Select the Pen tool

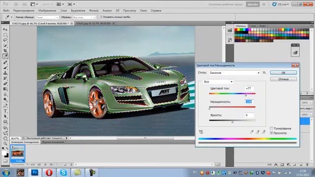tap(5, 106)
